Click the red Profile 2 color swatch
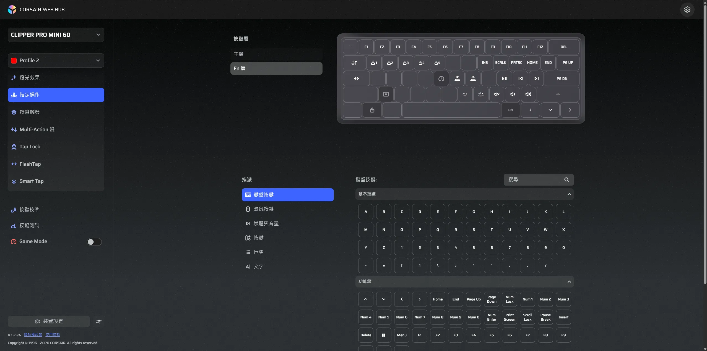 pos(14,60)
